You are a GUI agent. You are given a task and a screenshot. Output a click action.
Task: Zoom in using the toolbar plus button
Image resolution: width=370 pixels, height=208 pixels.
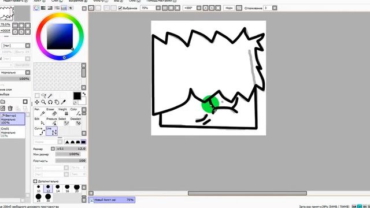pyautogui.click(x=171, y=8)
